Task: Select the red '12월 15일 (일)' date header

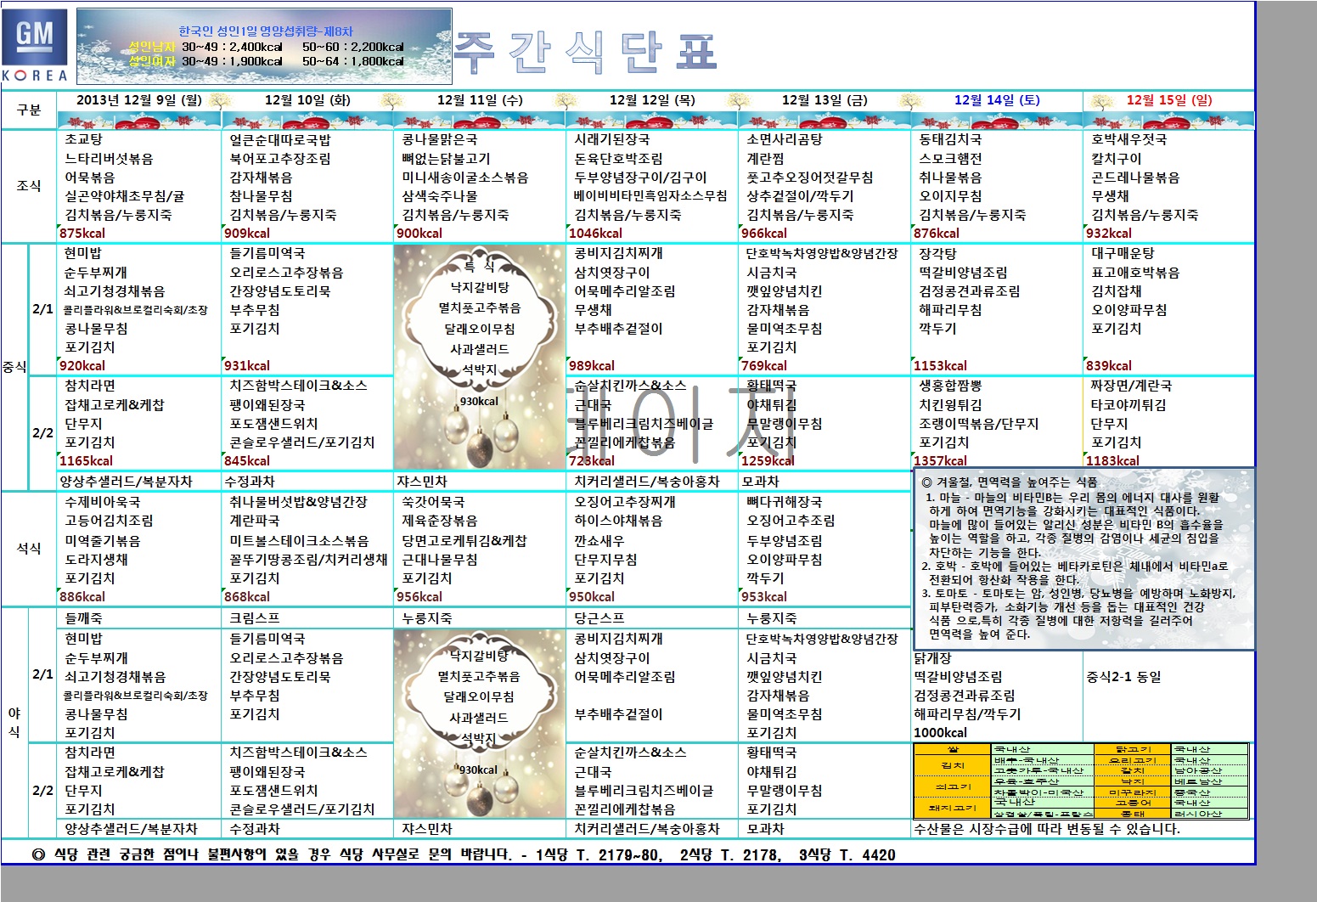Action: tap(1169, 100)
